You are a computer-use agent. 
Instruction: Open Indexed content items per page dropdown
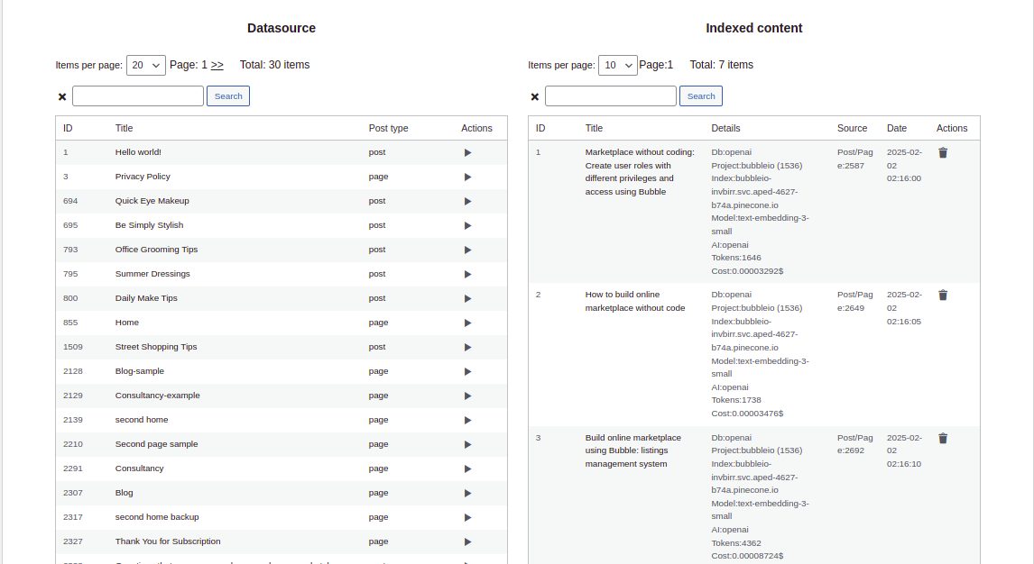coord(618,65)
